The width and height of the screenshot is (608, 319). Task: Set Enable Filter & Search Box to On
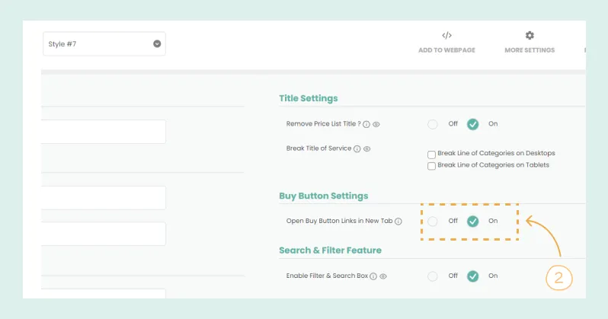(472, 276)
